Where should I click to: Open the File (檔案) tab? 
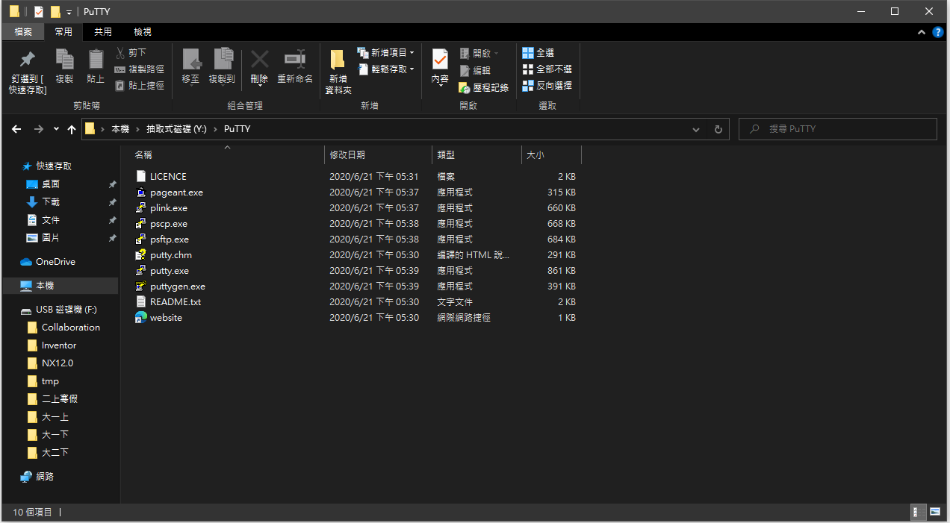(23, 31)
